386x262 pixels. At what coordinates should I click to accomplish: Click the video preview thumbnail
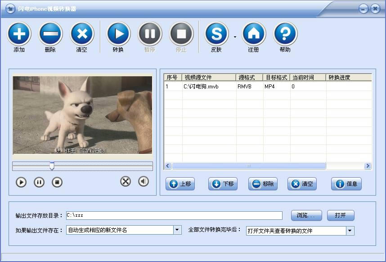(82, 115)
